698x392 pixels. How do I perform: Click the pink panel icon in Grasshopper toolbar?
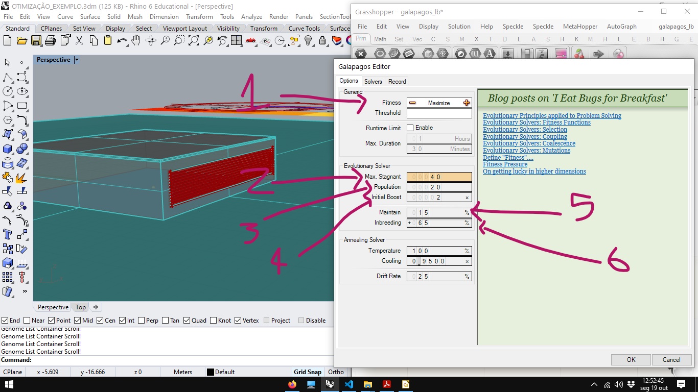tap(561, 54)
